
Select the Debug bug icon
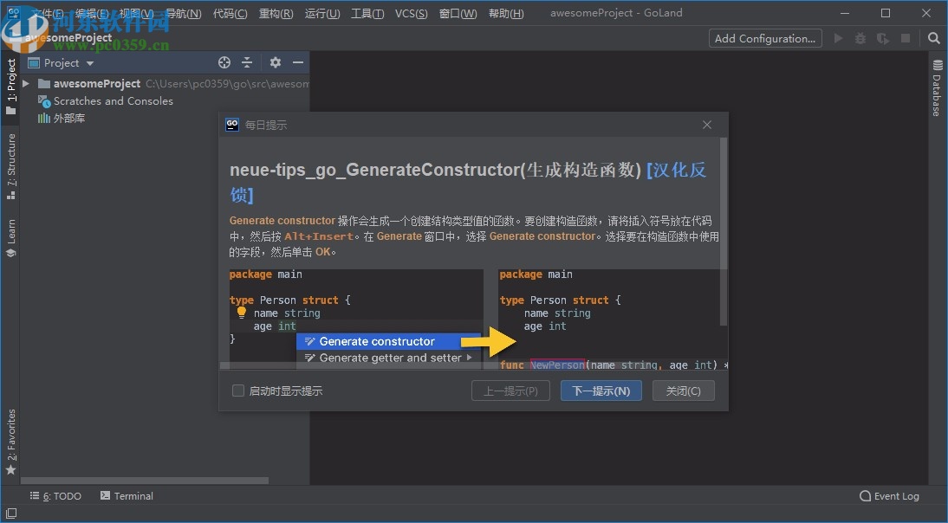point(860,38)
